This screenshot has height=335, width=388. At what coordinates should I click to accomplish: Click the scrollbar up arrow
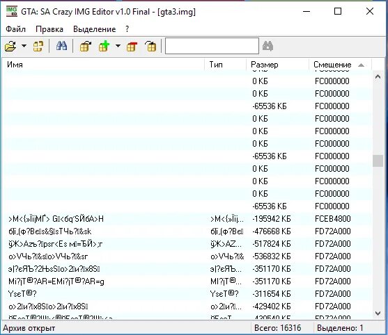378,76
